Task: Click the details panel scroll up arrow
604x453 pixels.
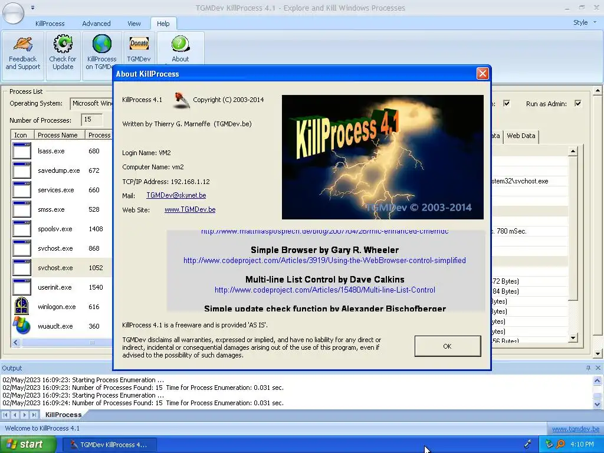Action: pyautogui.click(x=573, y=151)
